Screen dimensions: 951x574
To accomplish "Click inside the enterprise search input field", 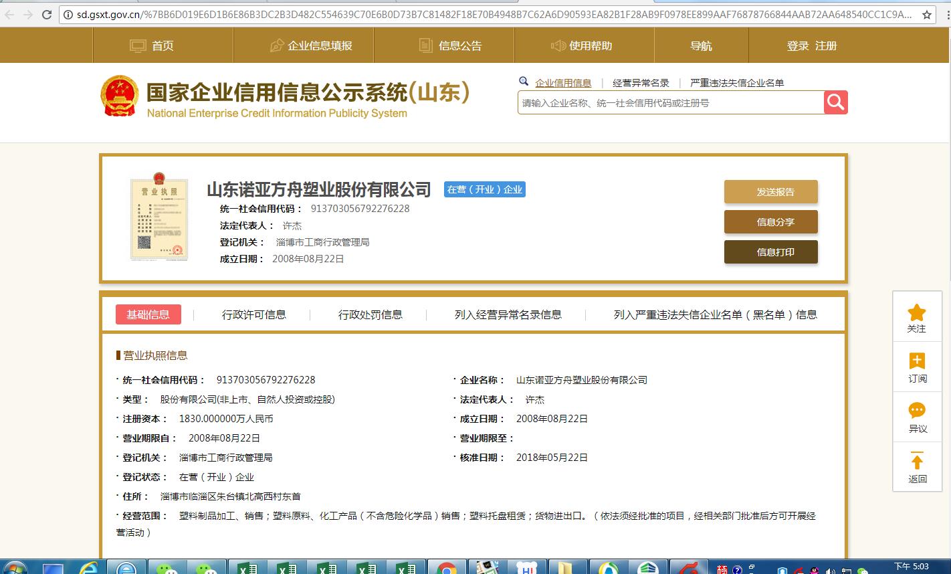I will (x=669, y=102).
